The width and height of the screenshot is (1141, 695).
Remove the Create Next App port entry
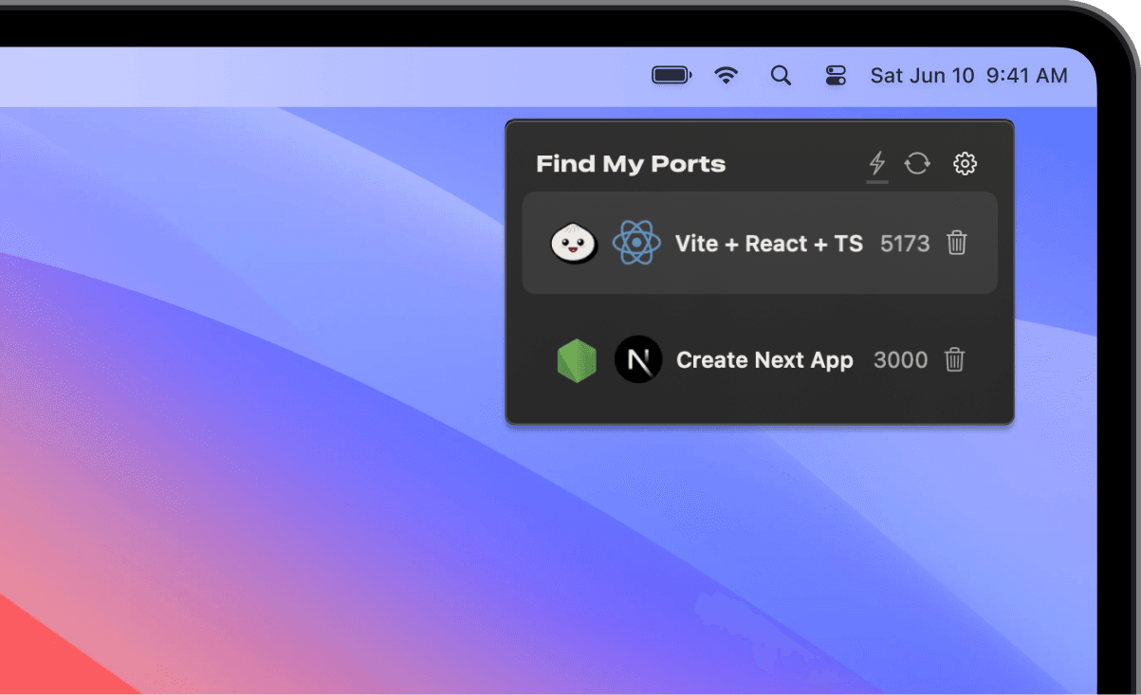954,360
